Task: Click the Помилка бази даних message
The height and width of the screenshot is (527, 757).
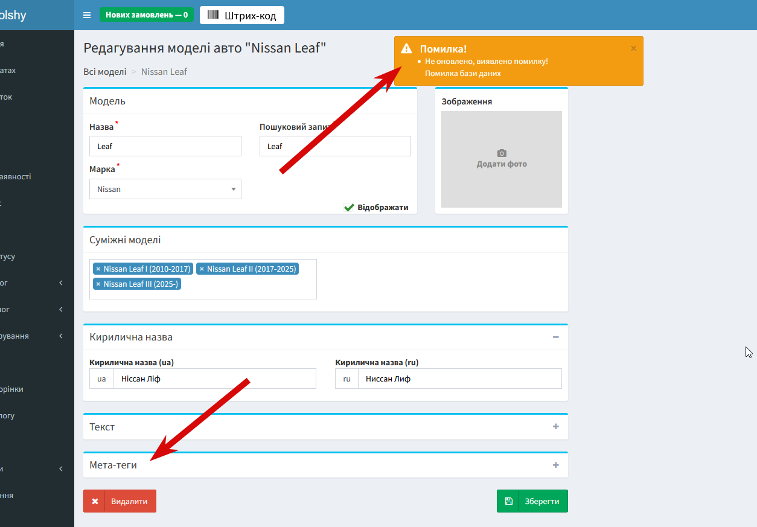Action: click(x=463, y=74)
